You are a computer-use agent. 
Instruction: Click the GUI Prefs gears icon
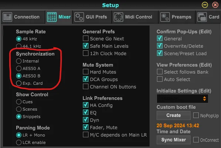coord(79,17)
